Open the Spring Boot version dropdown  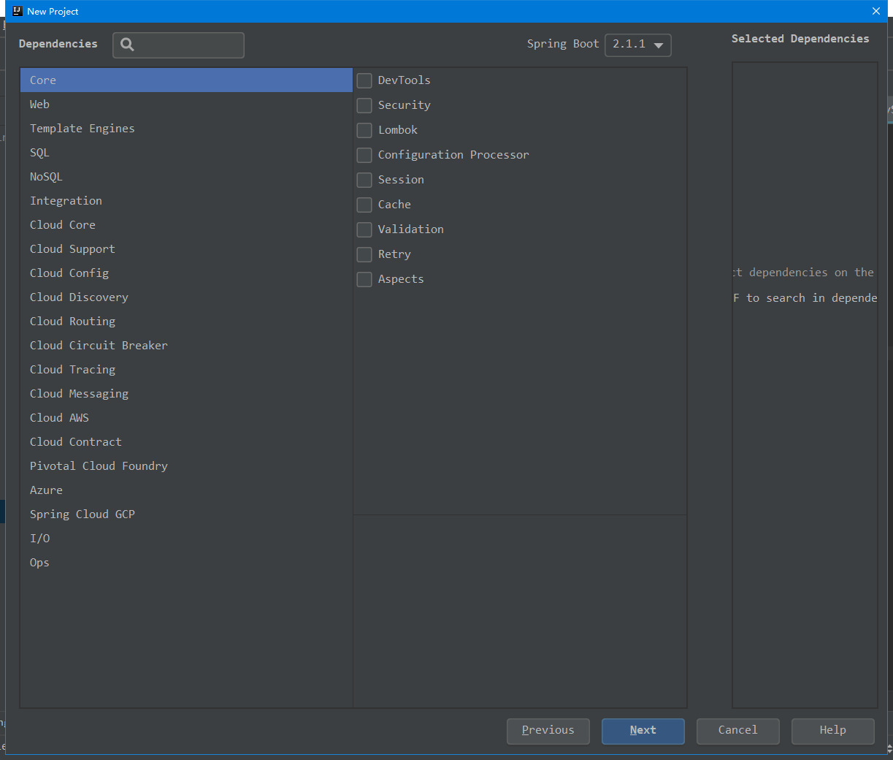tap(637, 45)
